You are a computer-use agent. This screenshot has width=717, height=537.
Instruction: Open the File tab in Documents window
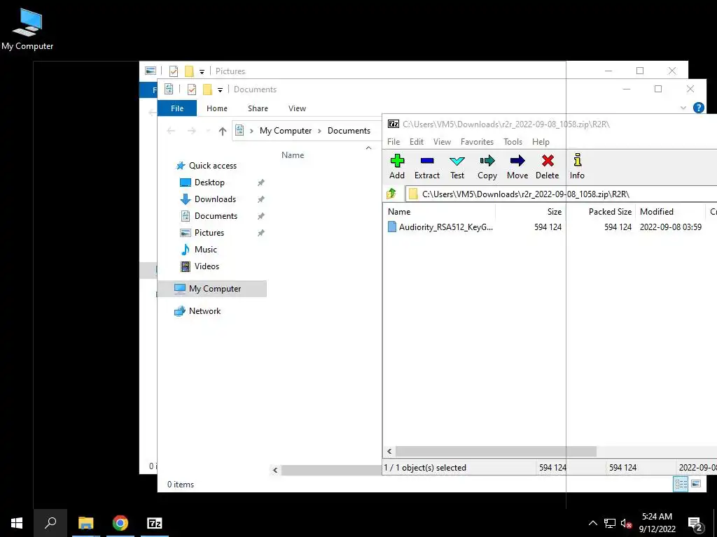pyautogui.click(x=177, y=108)
